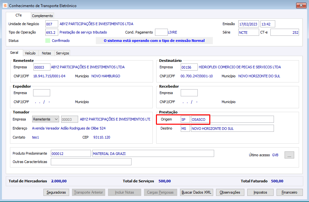Click the Origem state field SP
This screenshot has height=202, width=309.
(185, 119)
